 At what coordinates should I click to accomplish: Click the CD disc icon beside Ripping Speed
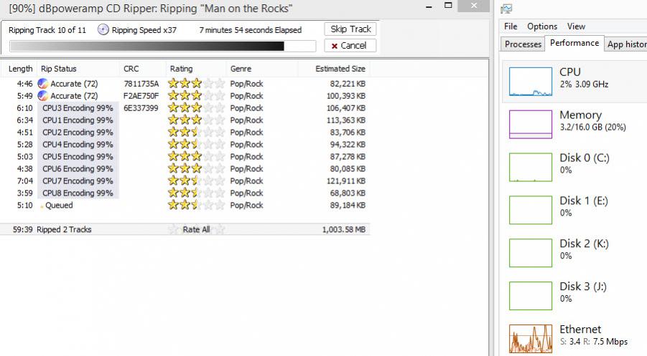[103, 30]
